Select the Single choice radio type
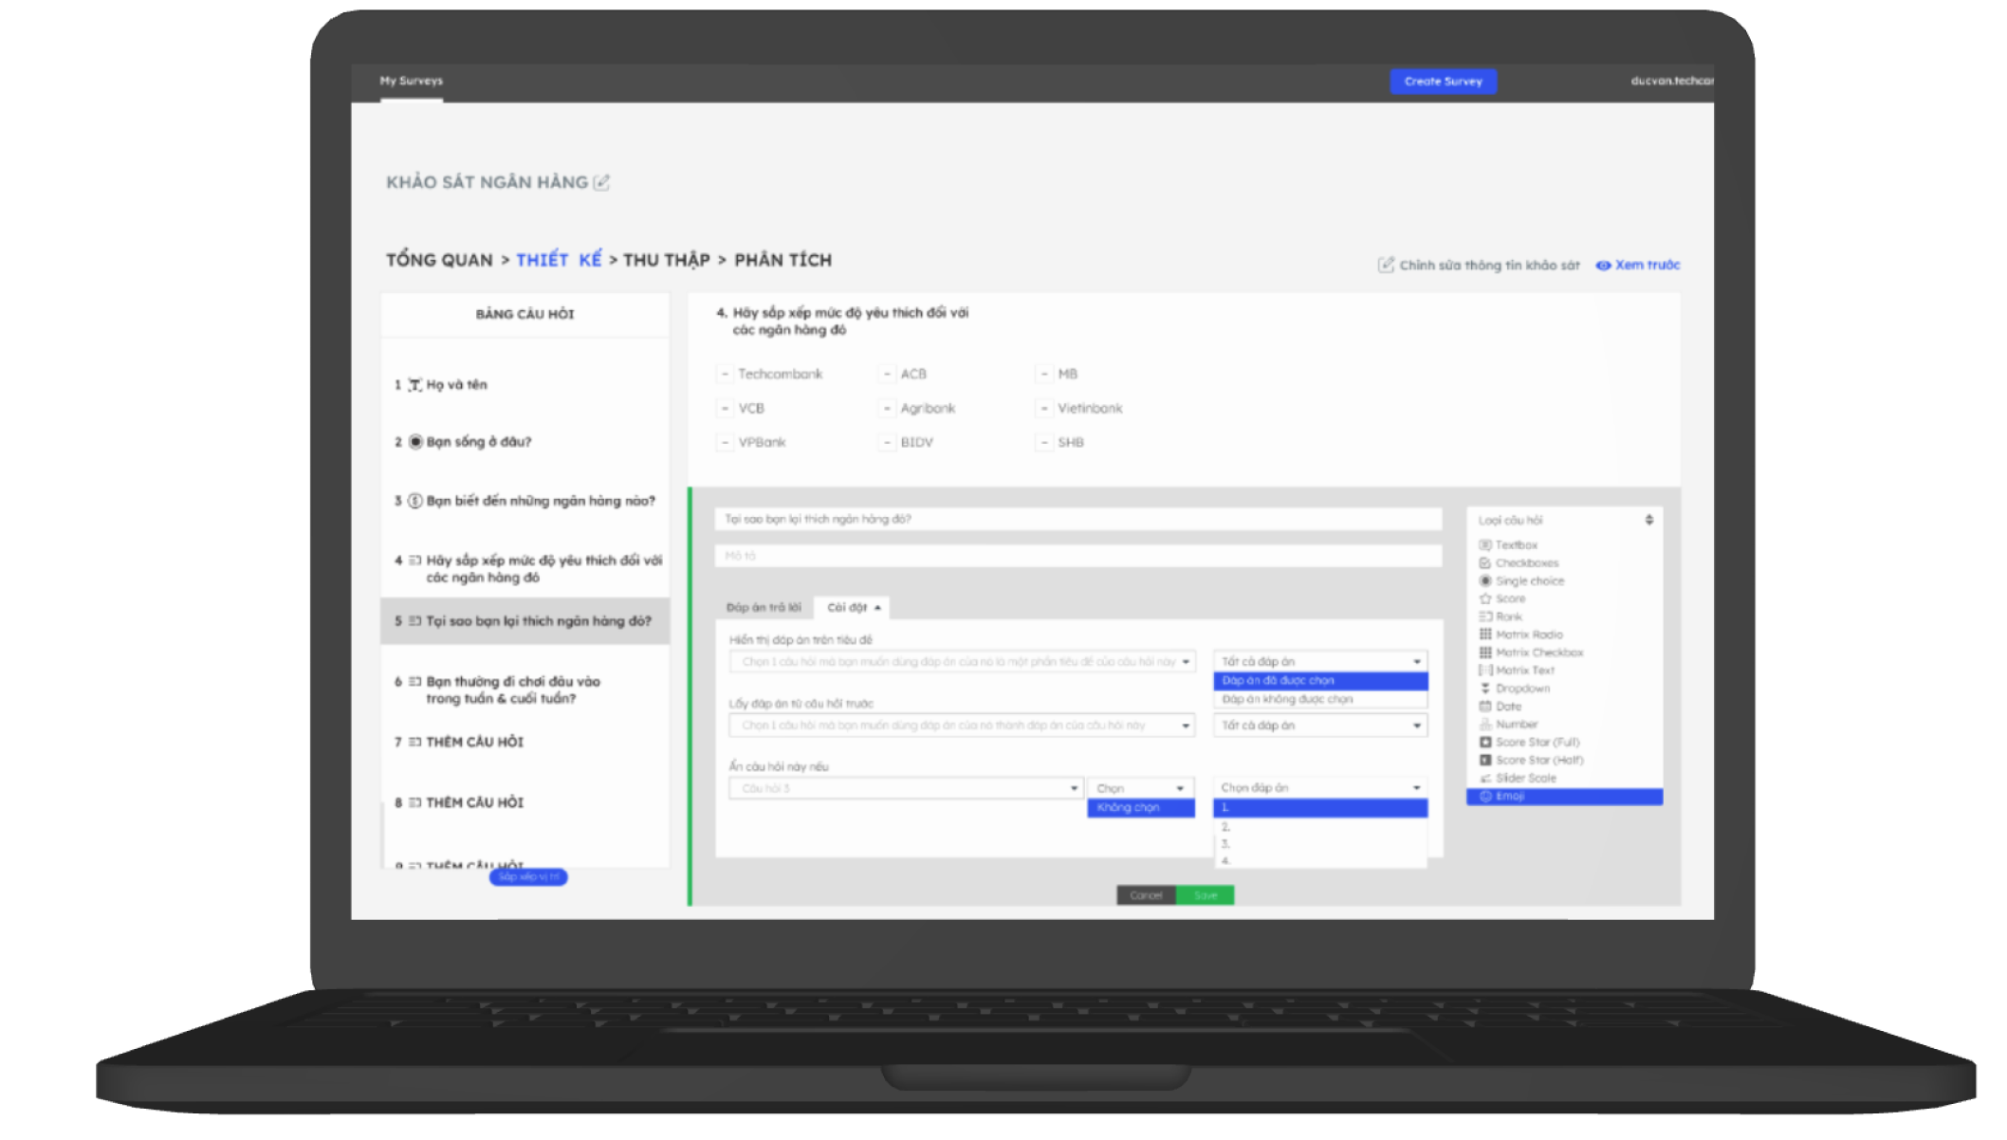 tap(1528, 580)
